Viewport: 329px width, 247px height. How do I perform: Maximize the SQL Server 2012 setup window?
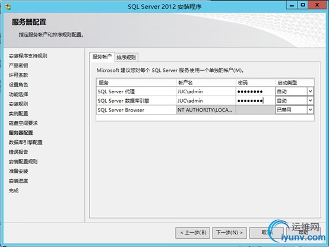coord(303,5)
